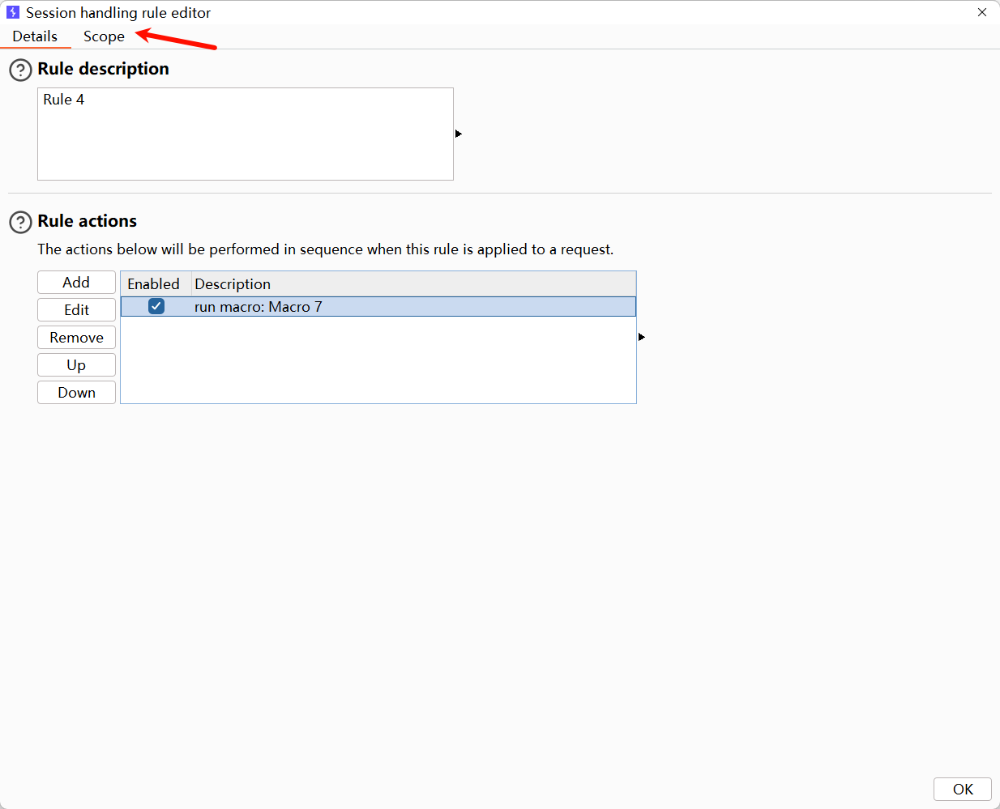Move the action Down

[76, 393]
